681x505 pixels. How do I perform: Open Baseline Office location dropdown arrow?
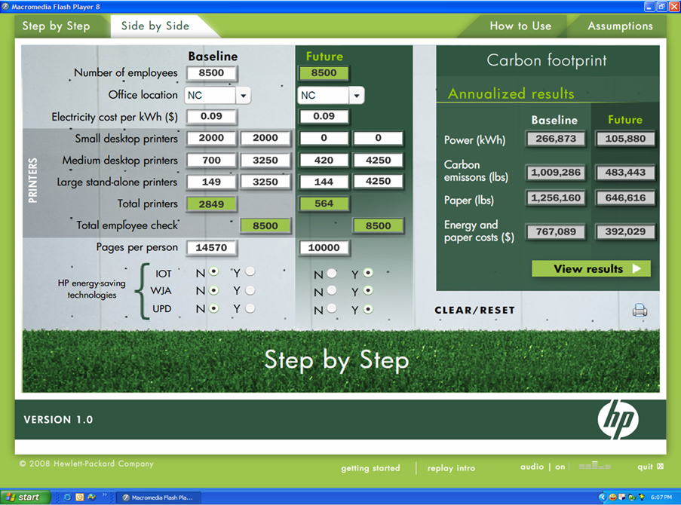[x=243, y=95]
